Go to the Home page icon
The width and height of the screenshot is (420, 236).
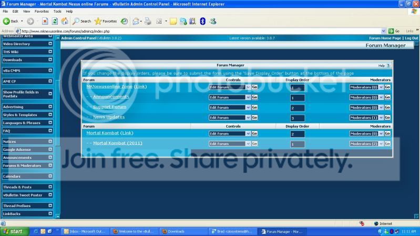(65, 21)
